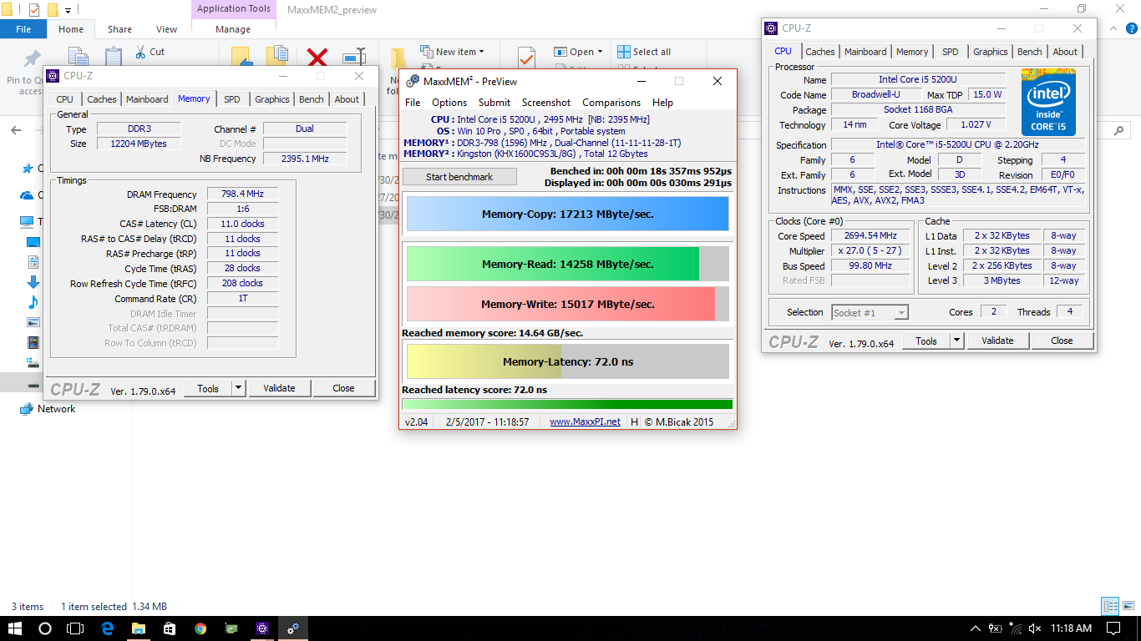
Task: Open the Bench tab in Memory CPU-Z window
Action: tap(311, 99)
